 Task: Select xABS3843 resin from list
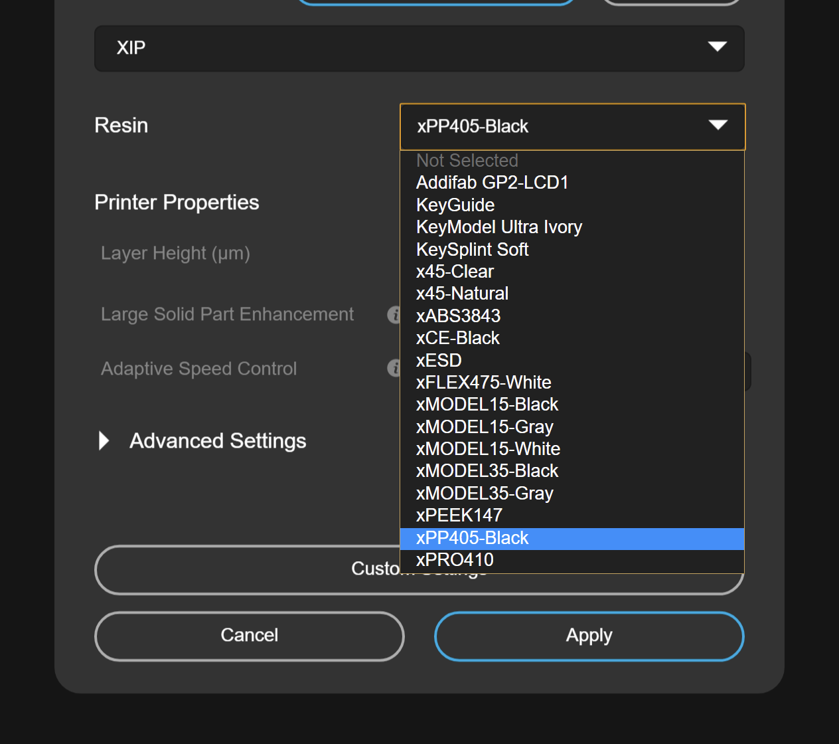572,316
